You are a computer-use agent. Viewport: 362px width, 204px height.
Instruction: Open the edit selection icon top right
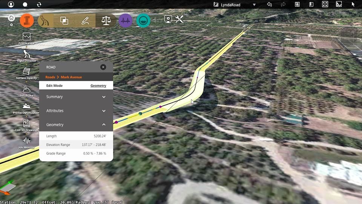coord(339,5)
